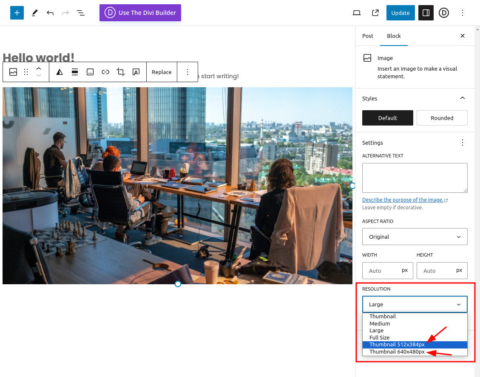Add text over image icon

pyautogui.click(x=136, y=72)
